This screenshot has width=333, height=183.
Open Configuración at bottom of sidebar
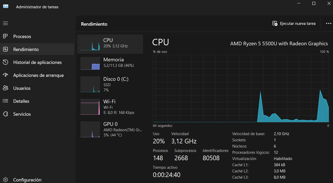pyautogui.click(x=27, y=179)
